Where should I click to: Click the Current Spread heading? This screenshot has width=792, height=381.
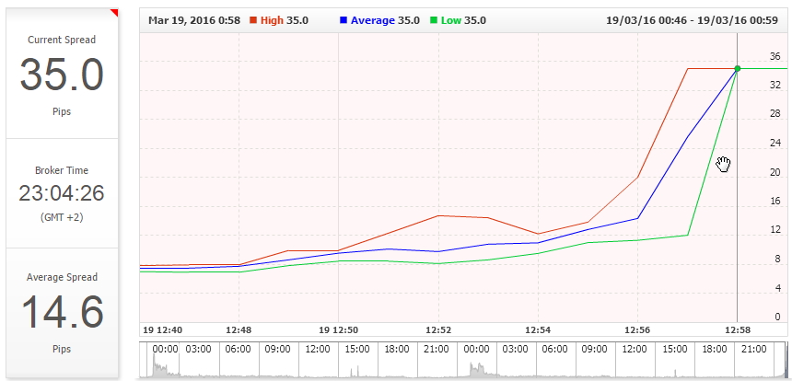[x=62, y=40]
